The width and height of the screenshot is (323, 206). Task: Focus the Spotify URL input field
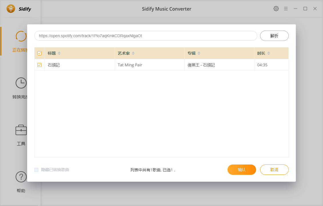[x=146, y=36]
